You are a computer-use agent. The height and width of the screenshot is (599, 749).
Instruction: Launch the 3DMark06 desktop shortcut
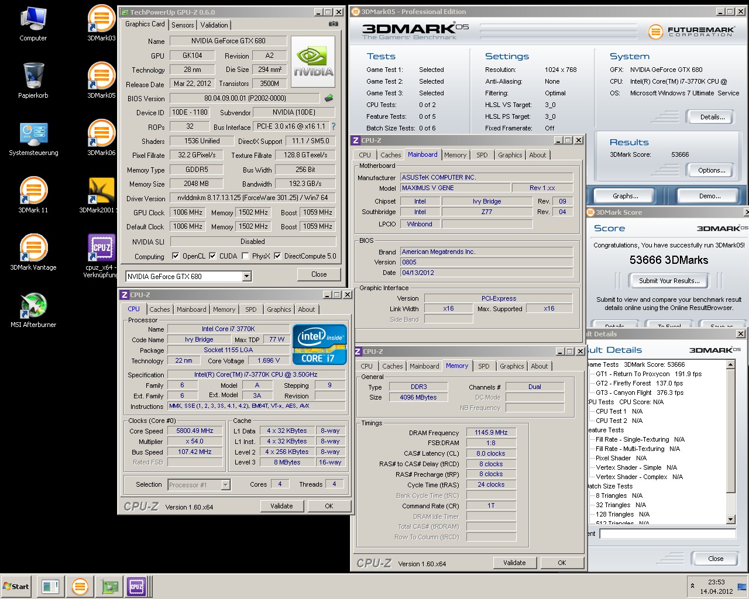click(x=101, y=139)
